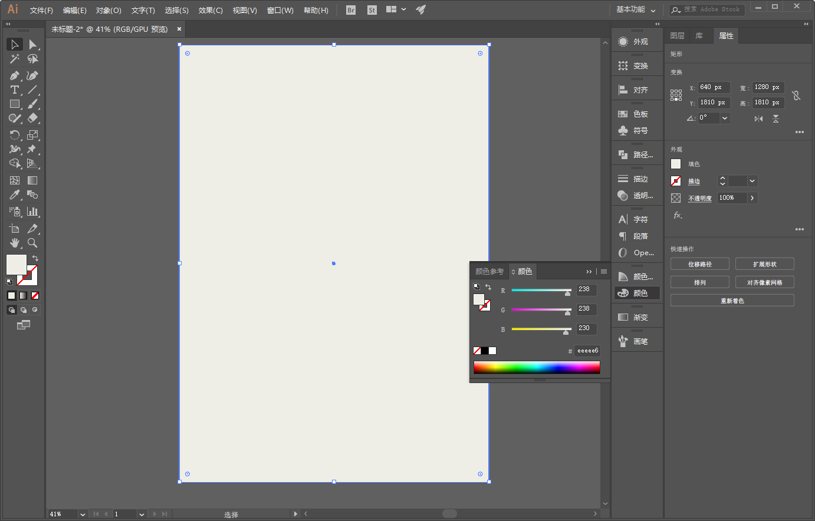815x521 pixels.
Task: Select the Hand tool
Action: (x=15, y=243)
